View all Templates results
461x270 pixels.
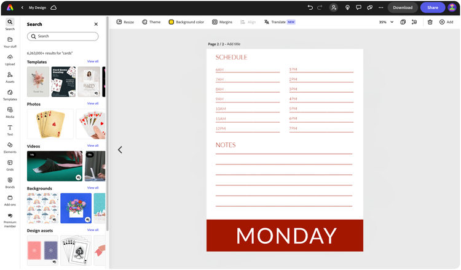pyautogui.click(x=93, y=61)
